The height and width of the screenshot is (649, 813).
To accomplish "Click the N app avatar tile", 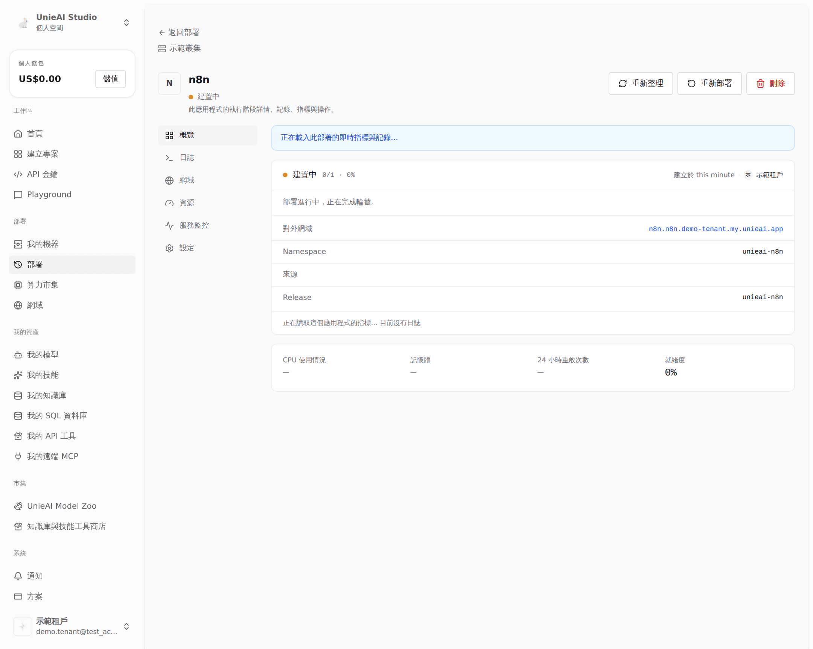I will tap(169, 83).
